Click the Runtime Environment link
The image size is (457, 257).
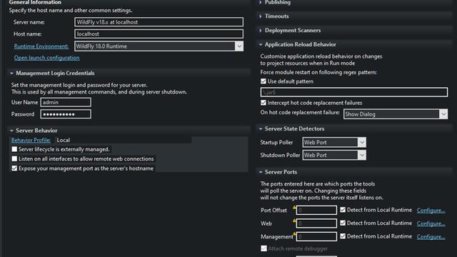point(41,46)
